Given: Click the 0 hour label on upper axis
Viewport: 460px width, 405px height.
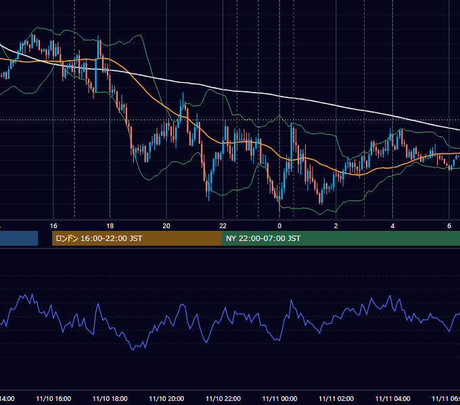Looking at the screenshot, I should [x=279, y=225].
